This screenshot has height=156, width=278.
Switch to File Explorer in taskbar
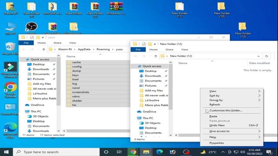click(146, 152)
